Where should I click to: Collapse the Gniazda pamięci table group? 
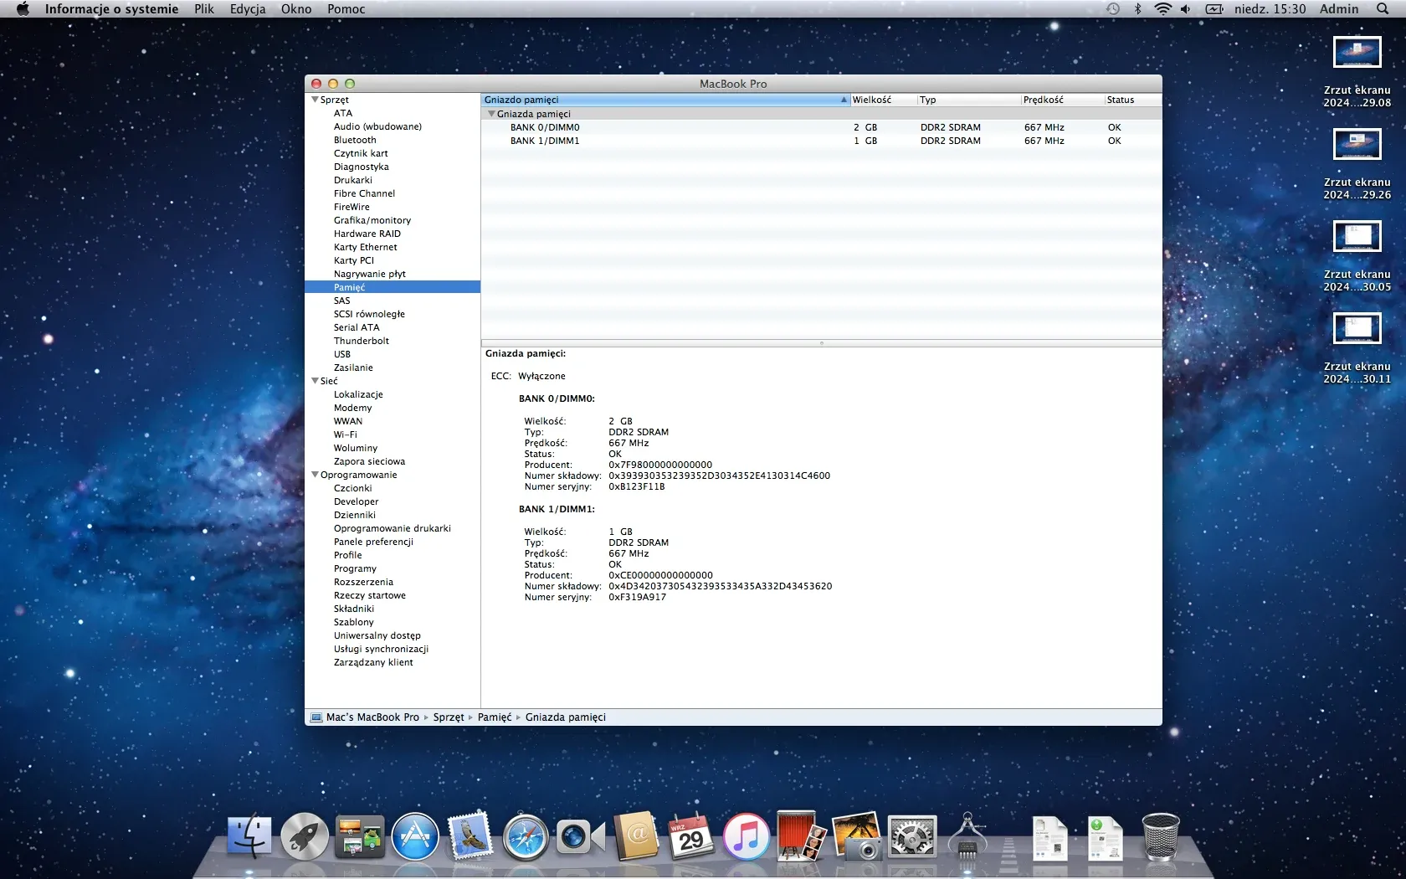click(492, 114)
